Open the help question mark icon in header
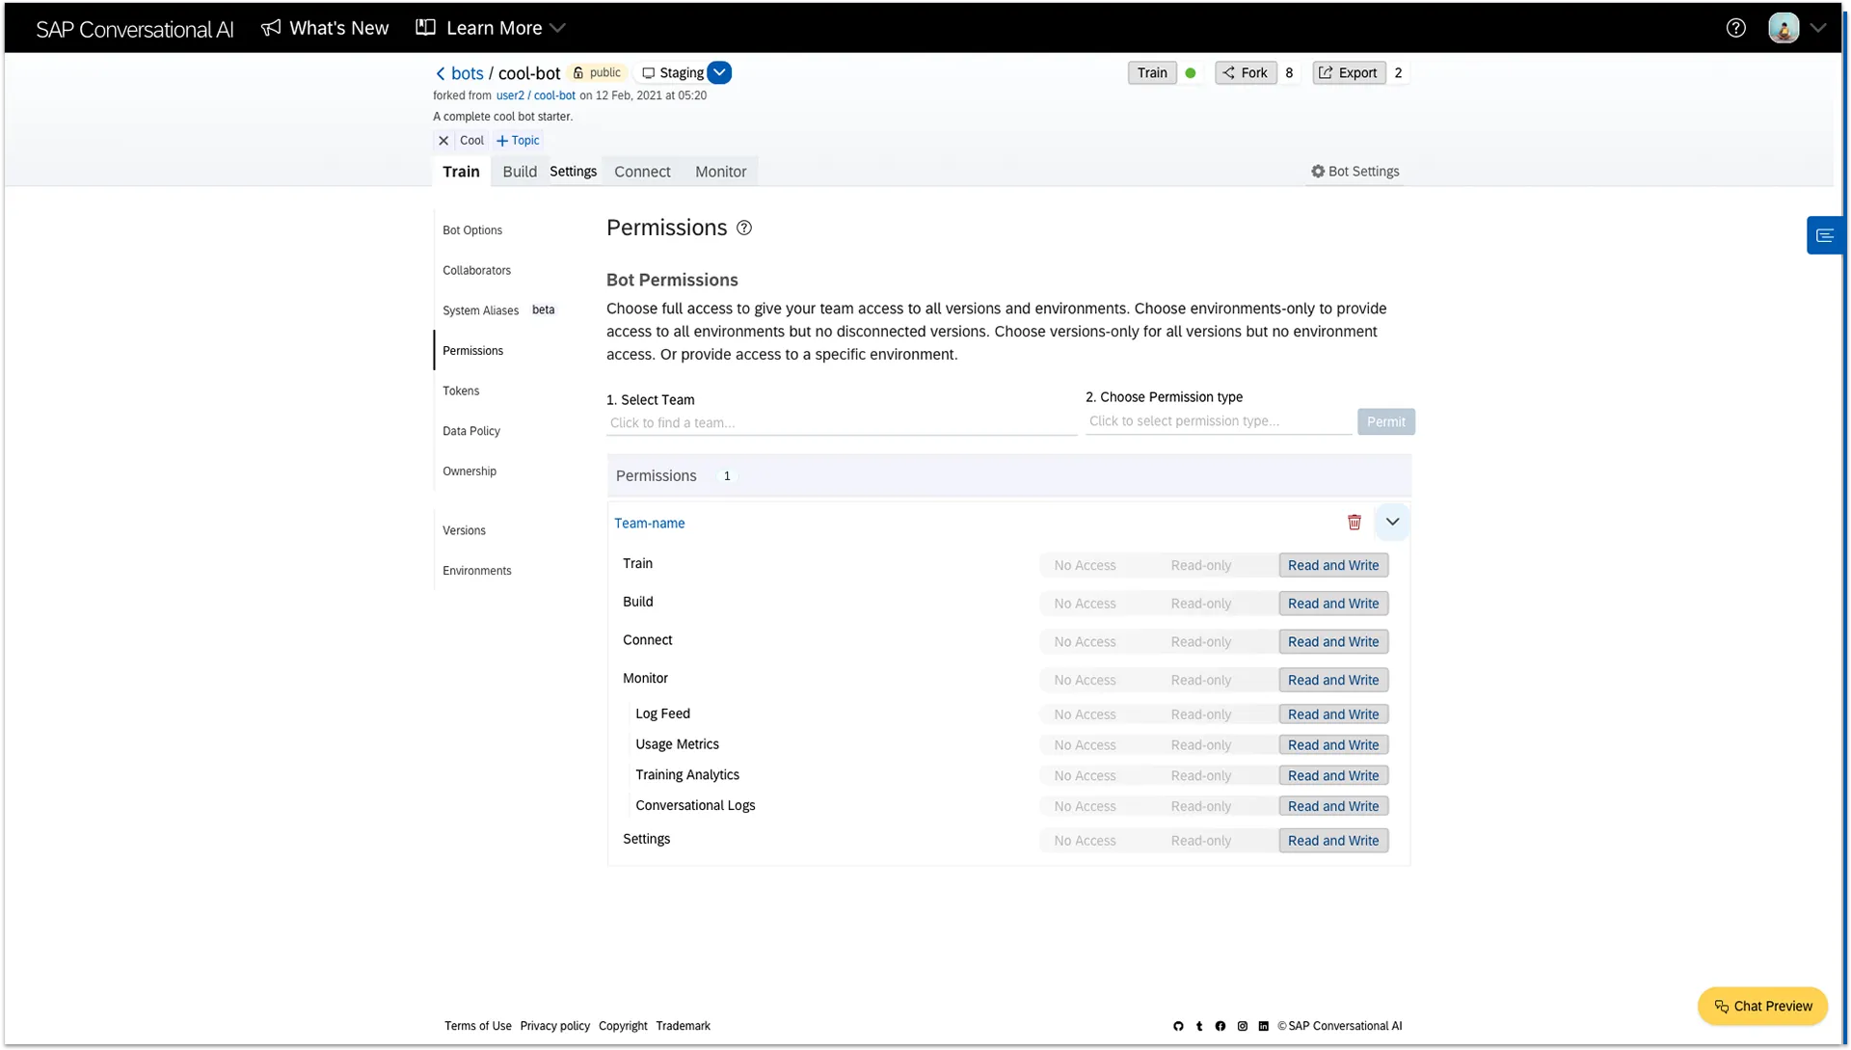 tap(1735, 28)
